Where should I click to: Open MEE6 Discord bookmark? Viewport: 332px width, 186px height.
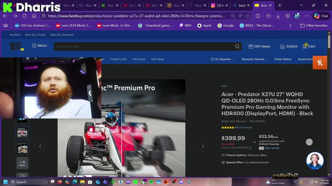[x=257, y=26]
